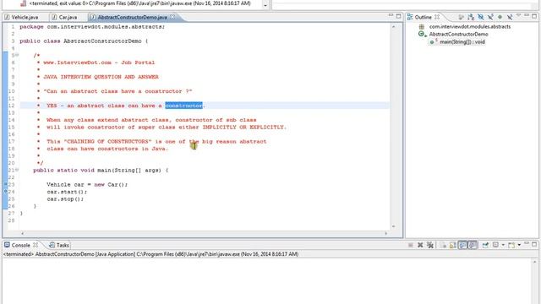Screen dimensions: 541x304
Task: Click the terminated launch description in Console
Action: point(150,254)
